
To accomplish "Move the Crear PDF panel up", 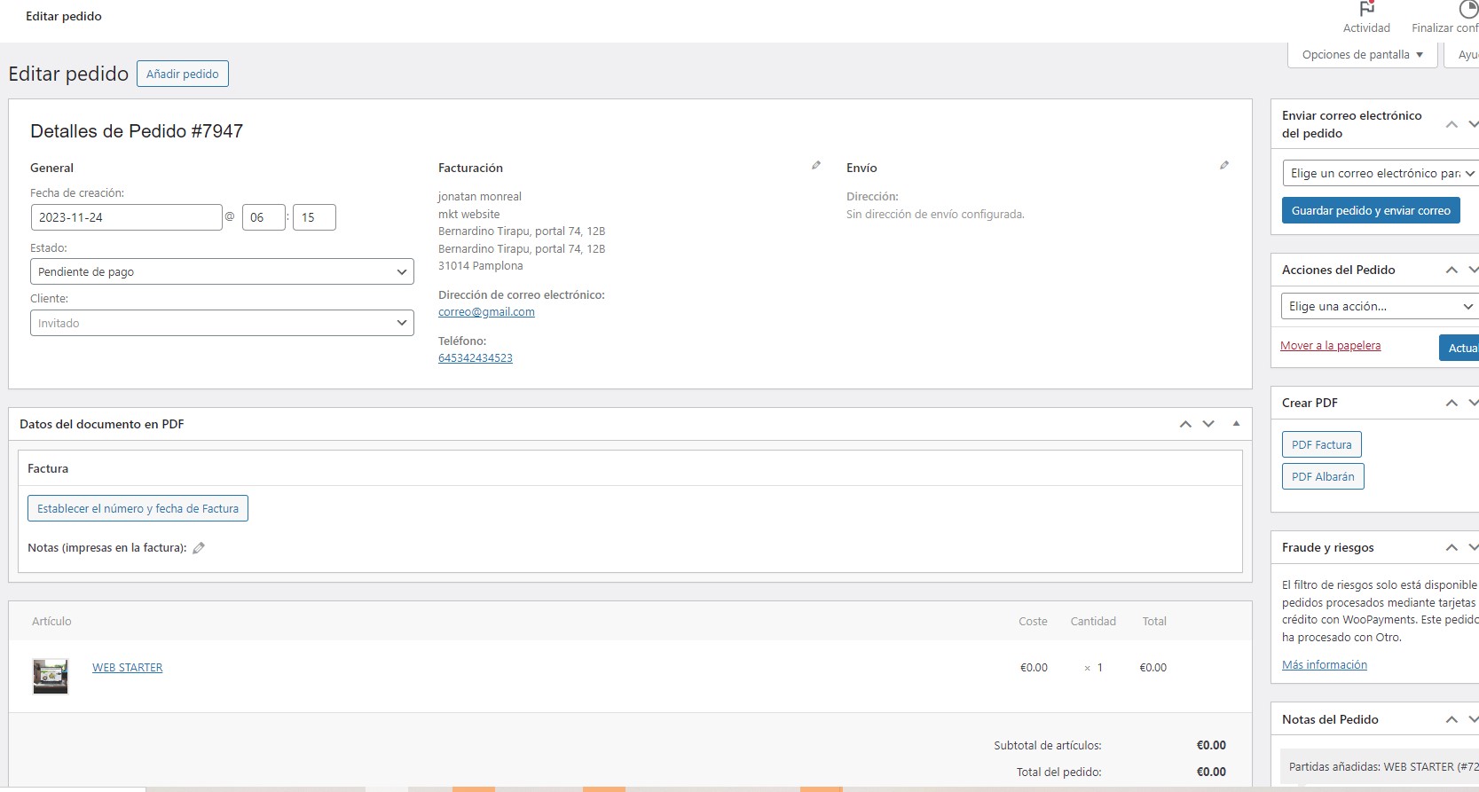I will pyautogui.click(x=1451, y=403).
